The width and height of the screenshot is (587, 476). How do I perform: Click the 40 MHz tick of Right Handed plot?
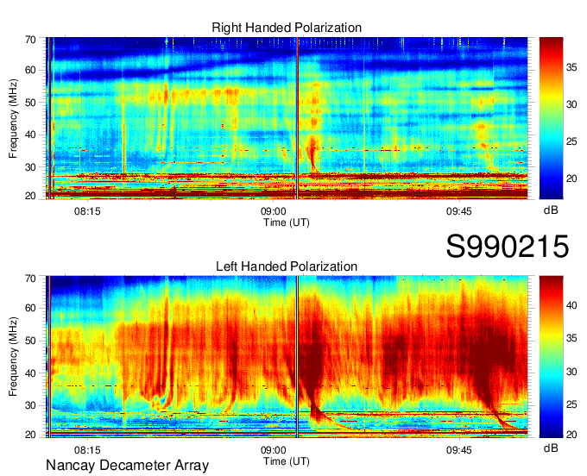tap(31, 135)
